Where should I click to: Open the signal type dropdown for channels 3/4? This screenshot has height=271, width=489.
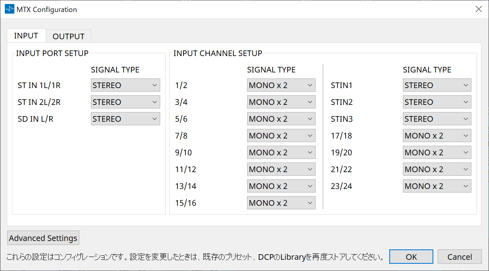tap(281, 102)
